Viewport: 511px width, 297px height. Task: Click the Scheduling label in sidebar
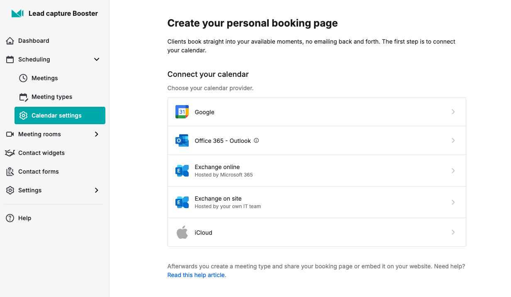tap(34, 59)
